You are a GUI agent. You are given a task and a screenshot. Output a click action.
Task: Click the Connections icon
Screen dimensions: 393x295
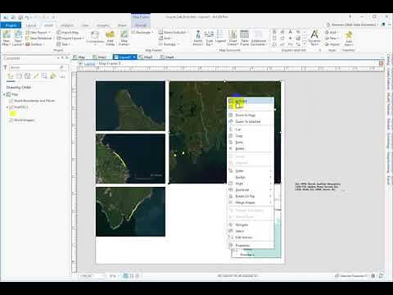point(95,38)
